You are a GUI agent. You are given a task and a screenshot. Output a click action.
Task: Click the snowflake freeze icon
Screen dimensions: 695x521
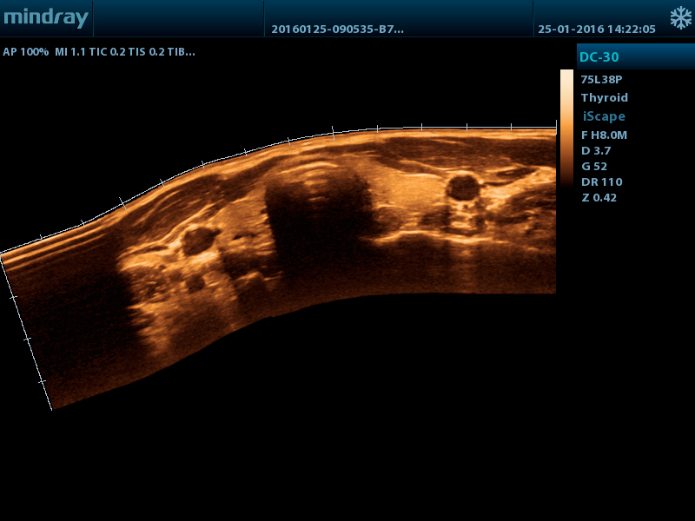(680, 18)
